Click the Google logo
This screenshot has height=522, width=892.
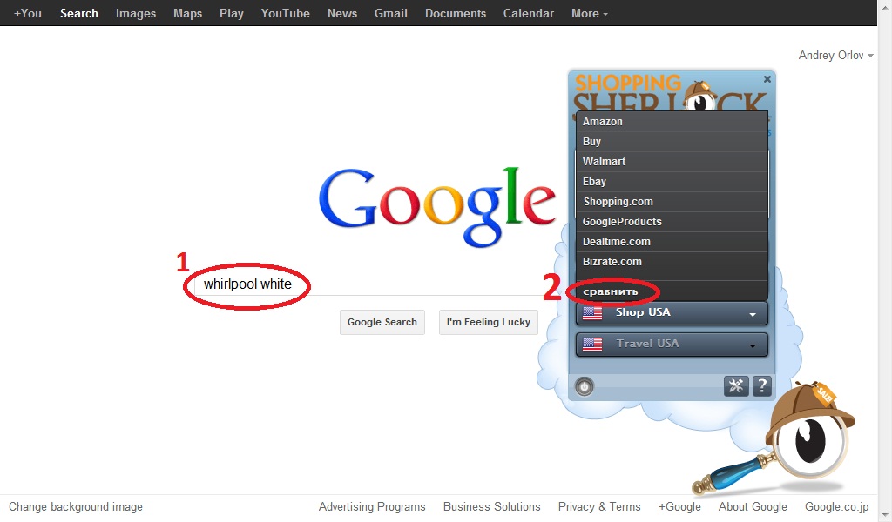pyautogui.click(x=437, y=207)
